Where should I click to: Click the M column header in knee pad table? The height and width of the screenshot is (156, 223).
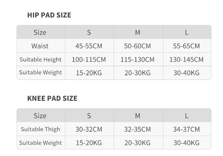(x=137, y=116)
